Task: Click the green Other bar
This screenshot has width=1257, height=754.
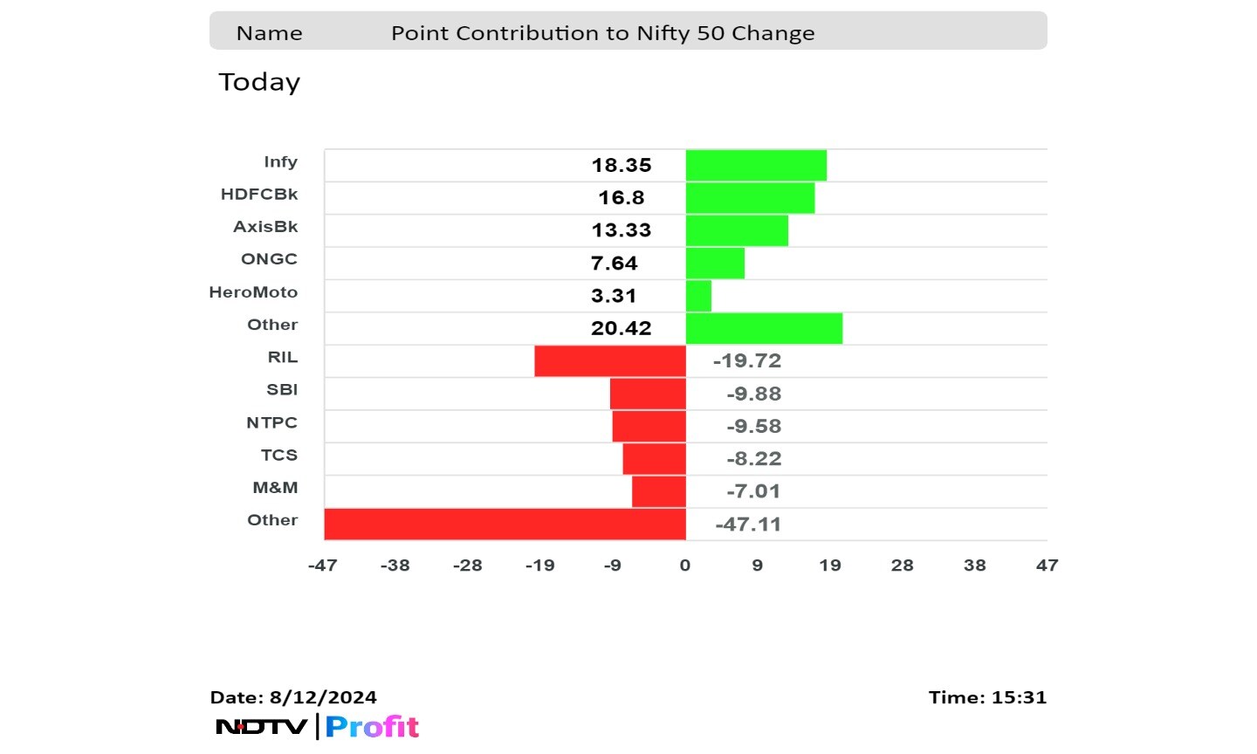Action: 764,328
